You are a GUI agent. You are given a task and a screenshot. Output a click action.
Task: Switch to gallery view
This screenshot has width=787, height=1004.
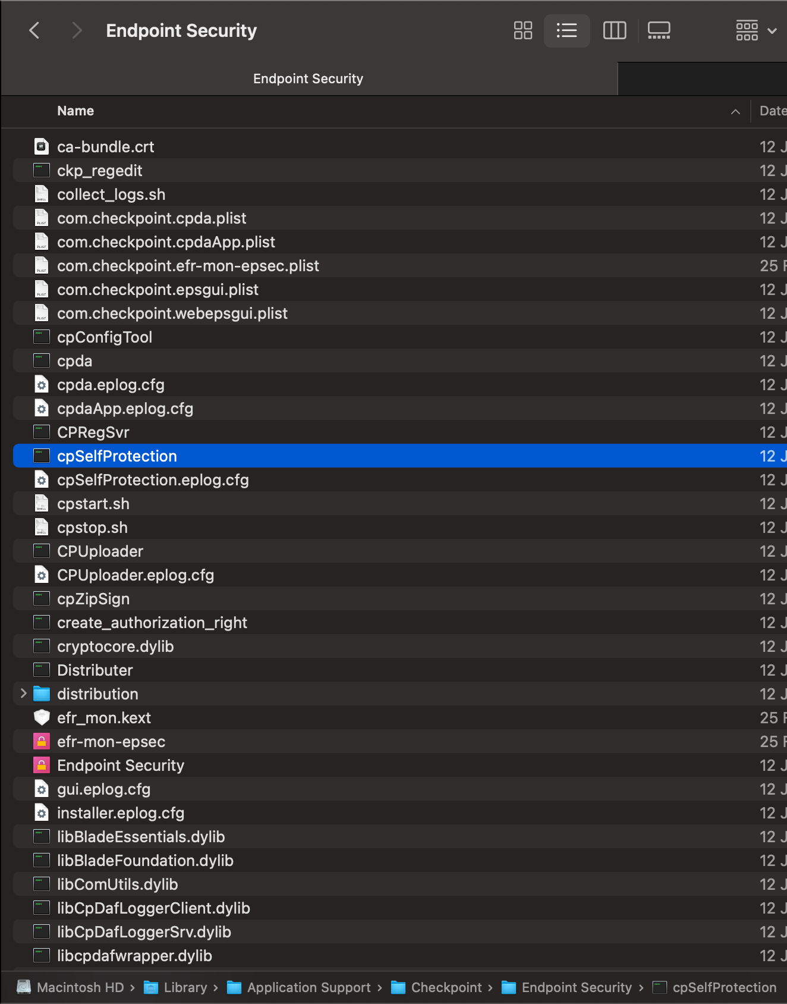[x=659, y=30]
